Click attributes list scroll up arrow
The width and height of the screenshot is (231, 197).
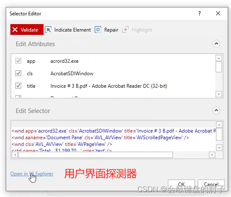click(219, 58)
